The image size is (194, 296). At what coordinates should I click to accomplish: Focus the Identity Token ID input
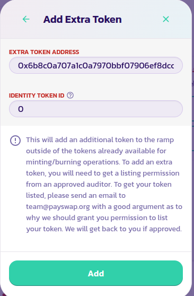pyautogui.click(x=96, y=109)
